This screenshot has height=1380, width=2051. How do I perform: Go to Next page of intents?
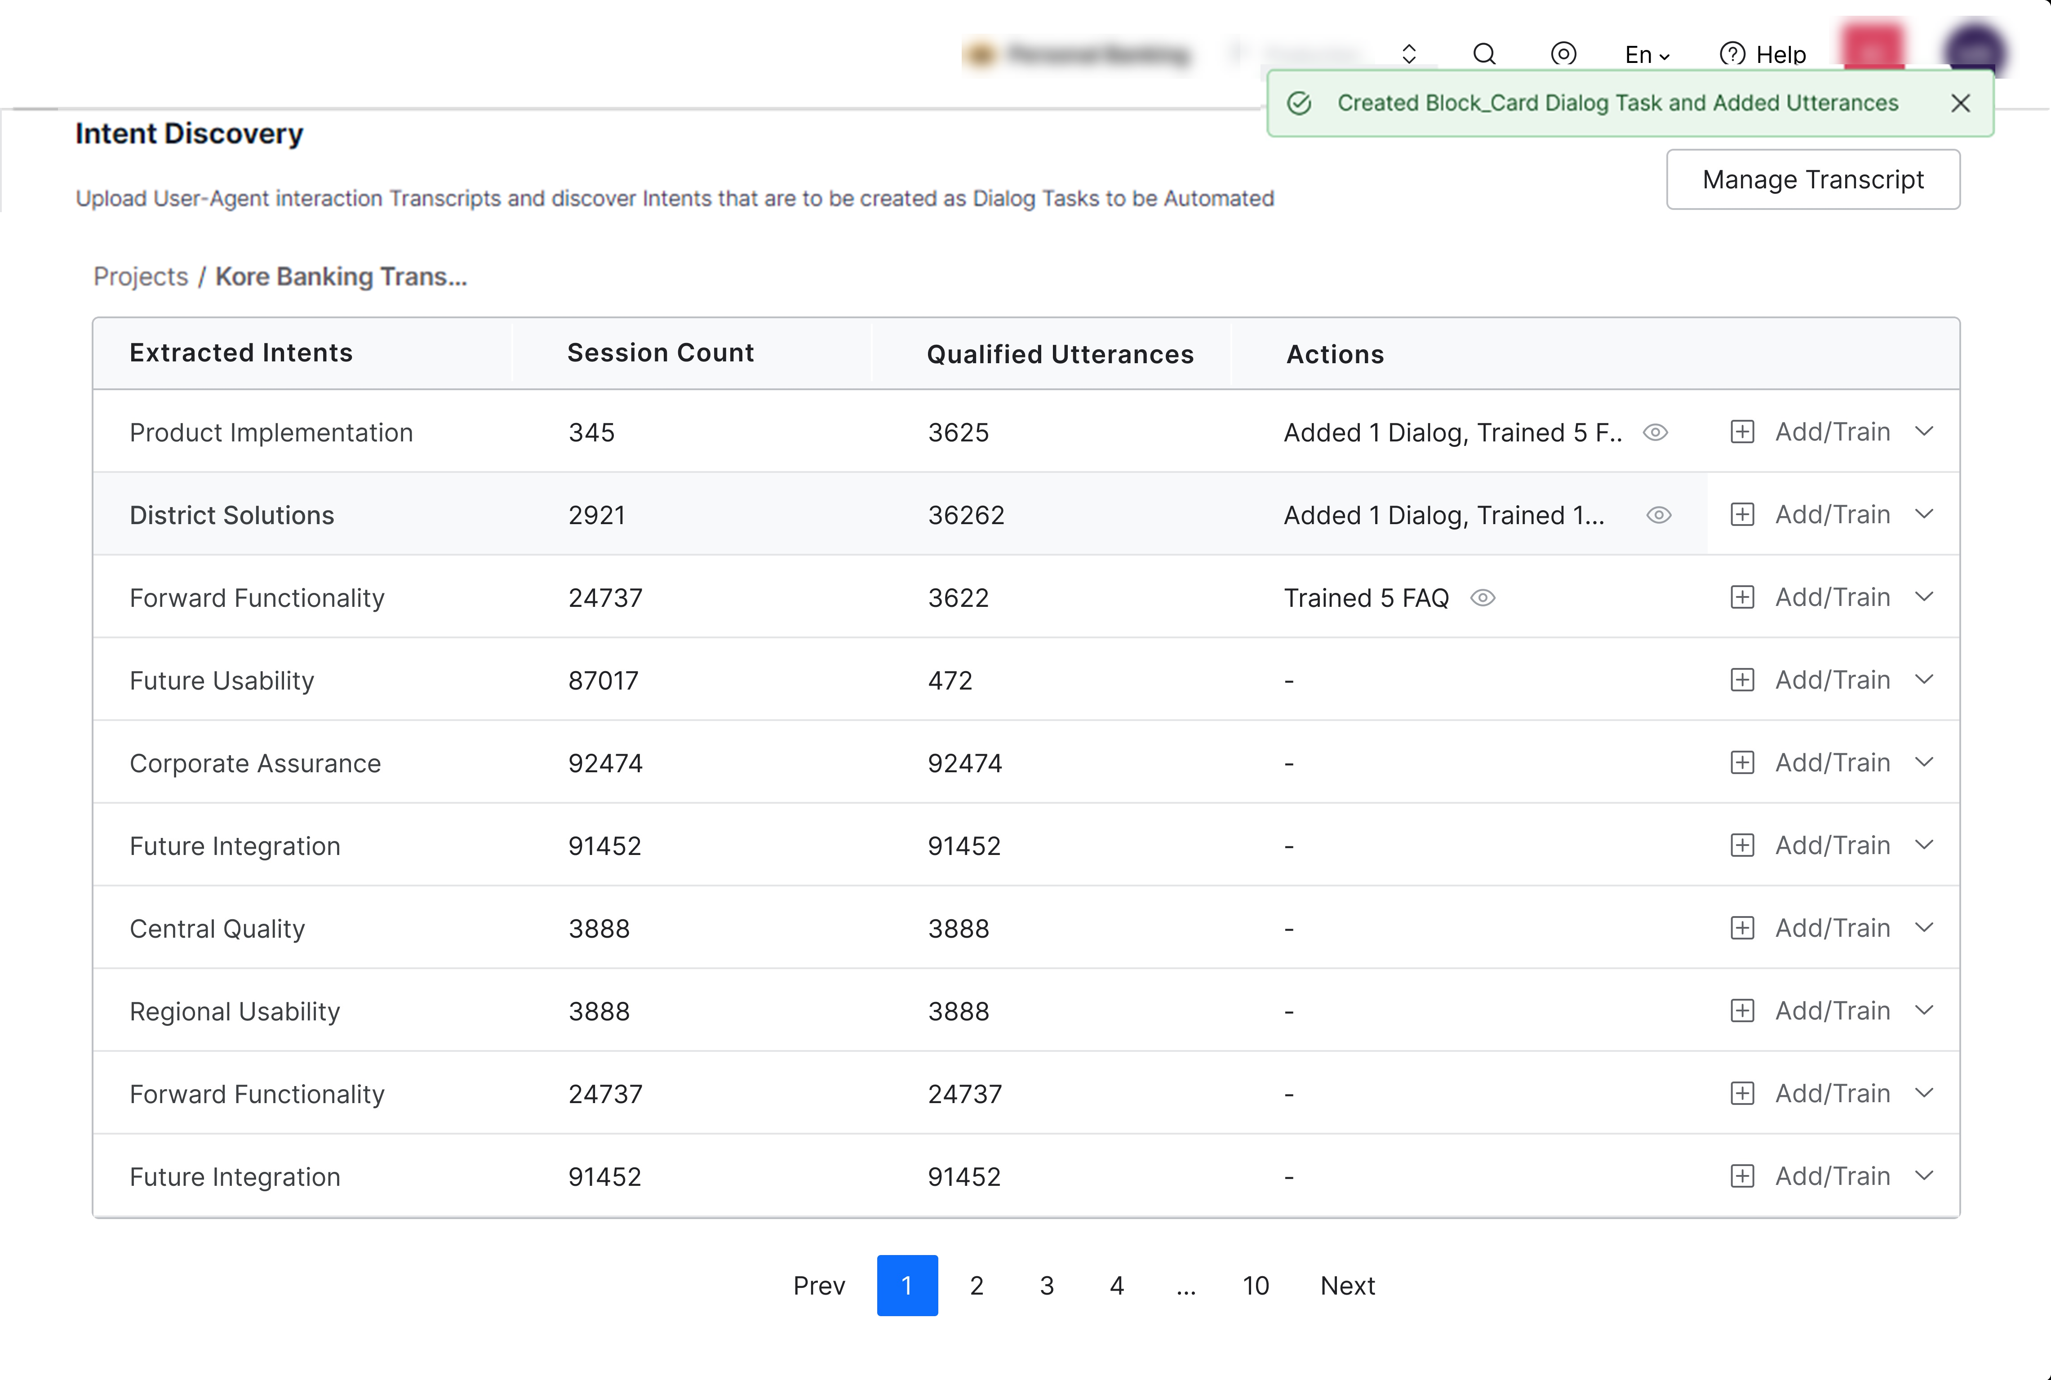1347,1286
